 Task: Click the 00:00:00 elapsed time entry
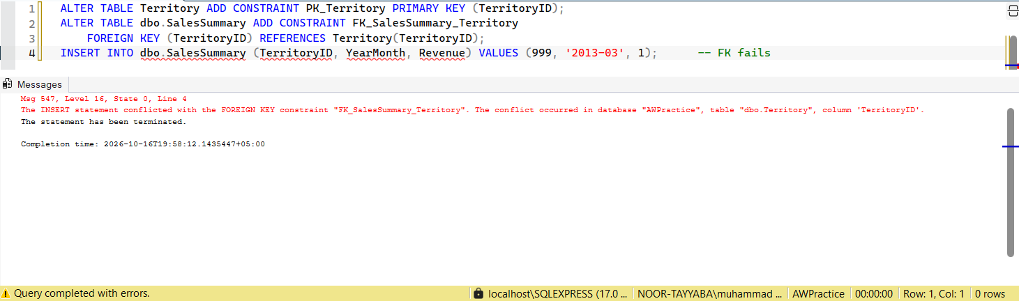coord(874,294)
